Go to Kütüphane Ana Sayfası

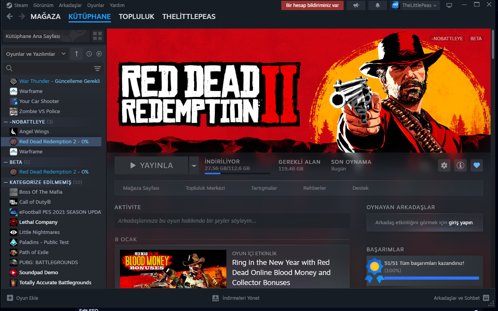46,36
